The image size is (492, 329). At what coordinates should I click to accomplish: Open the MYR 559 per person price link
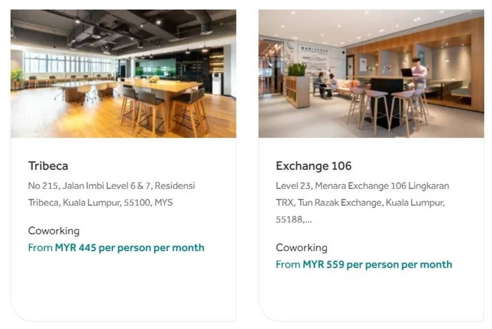click(x=377, y=264)
